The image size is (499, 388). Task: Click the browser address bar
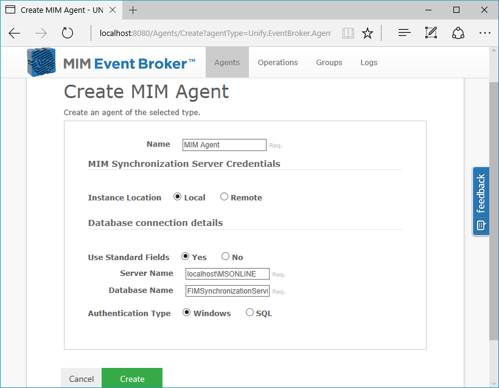pyautogui.click(x=215, y=33)
